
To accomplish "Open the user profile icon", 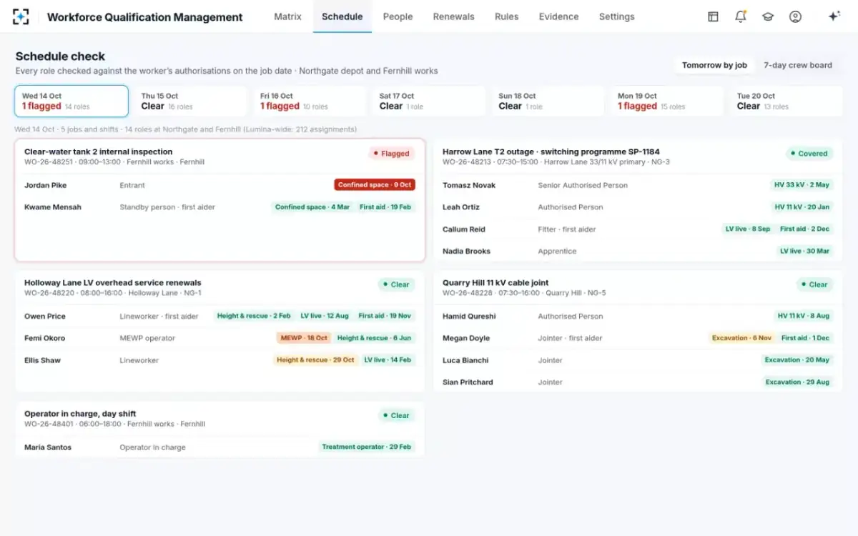I will click(795, 16).
